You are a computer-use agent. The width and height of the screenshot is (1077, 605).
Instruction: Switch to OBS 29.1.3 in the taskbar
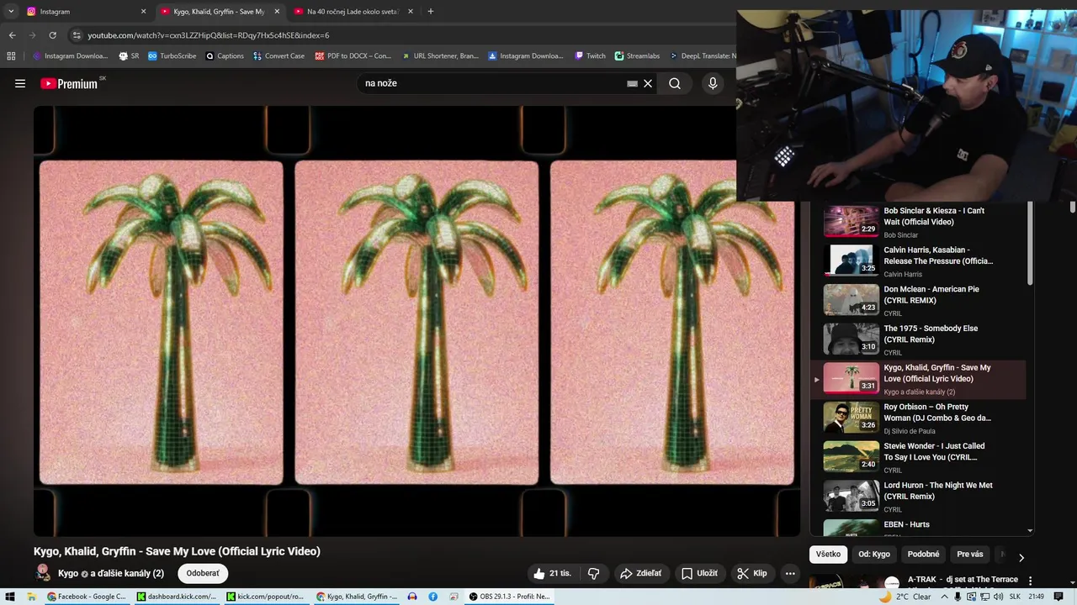click(x=509, y=597)
